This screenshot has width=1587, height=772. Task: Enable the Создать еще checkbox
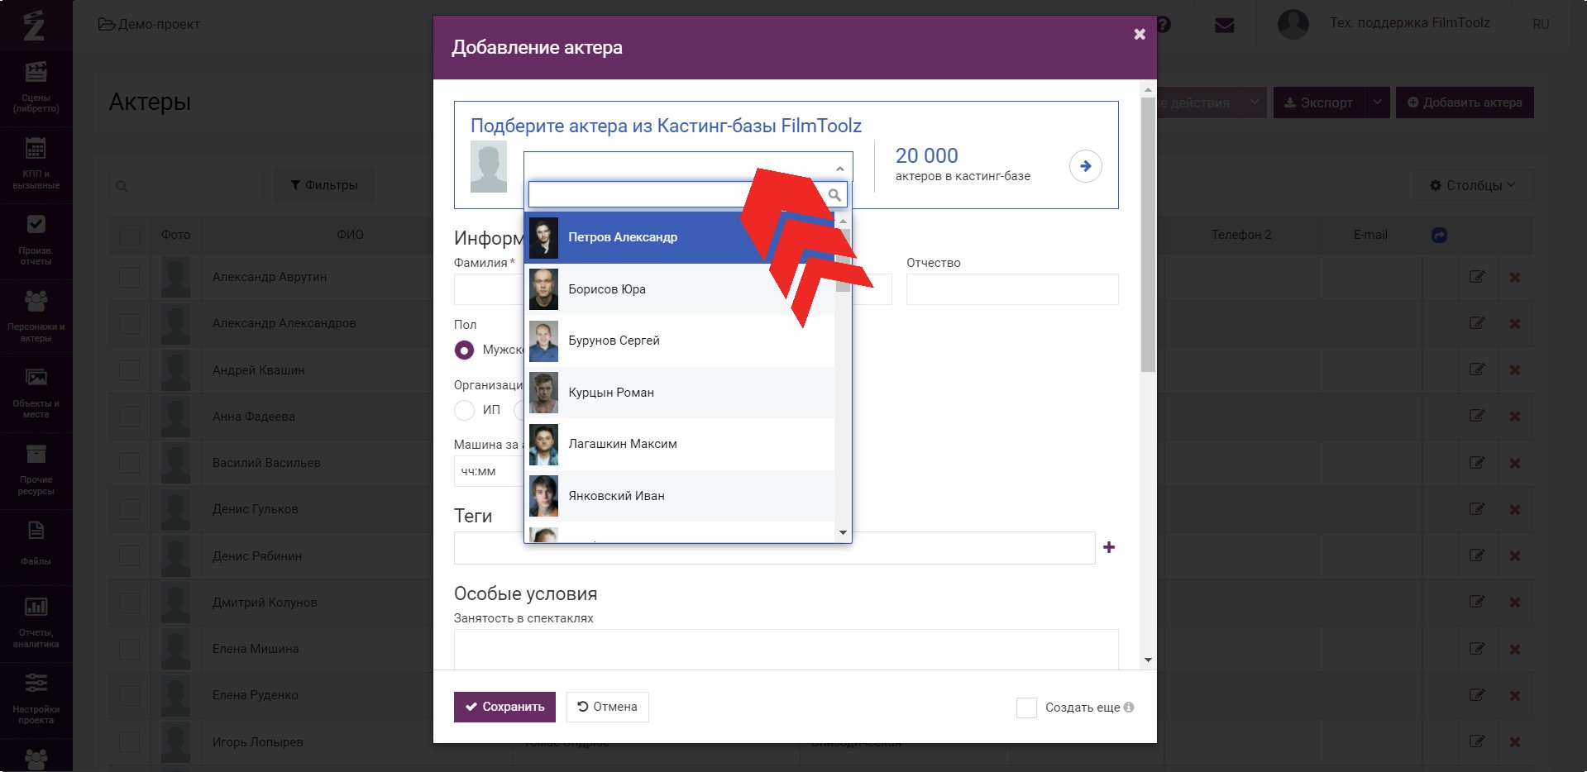click(x=1026, y=708)
